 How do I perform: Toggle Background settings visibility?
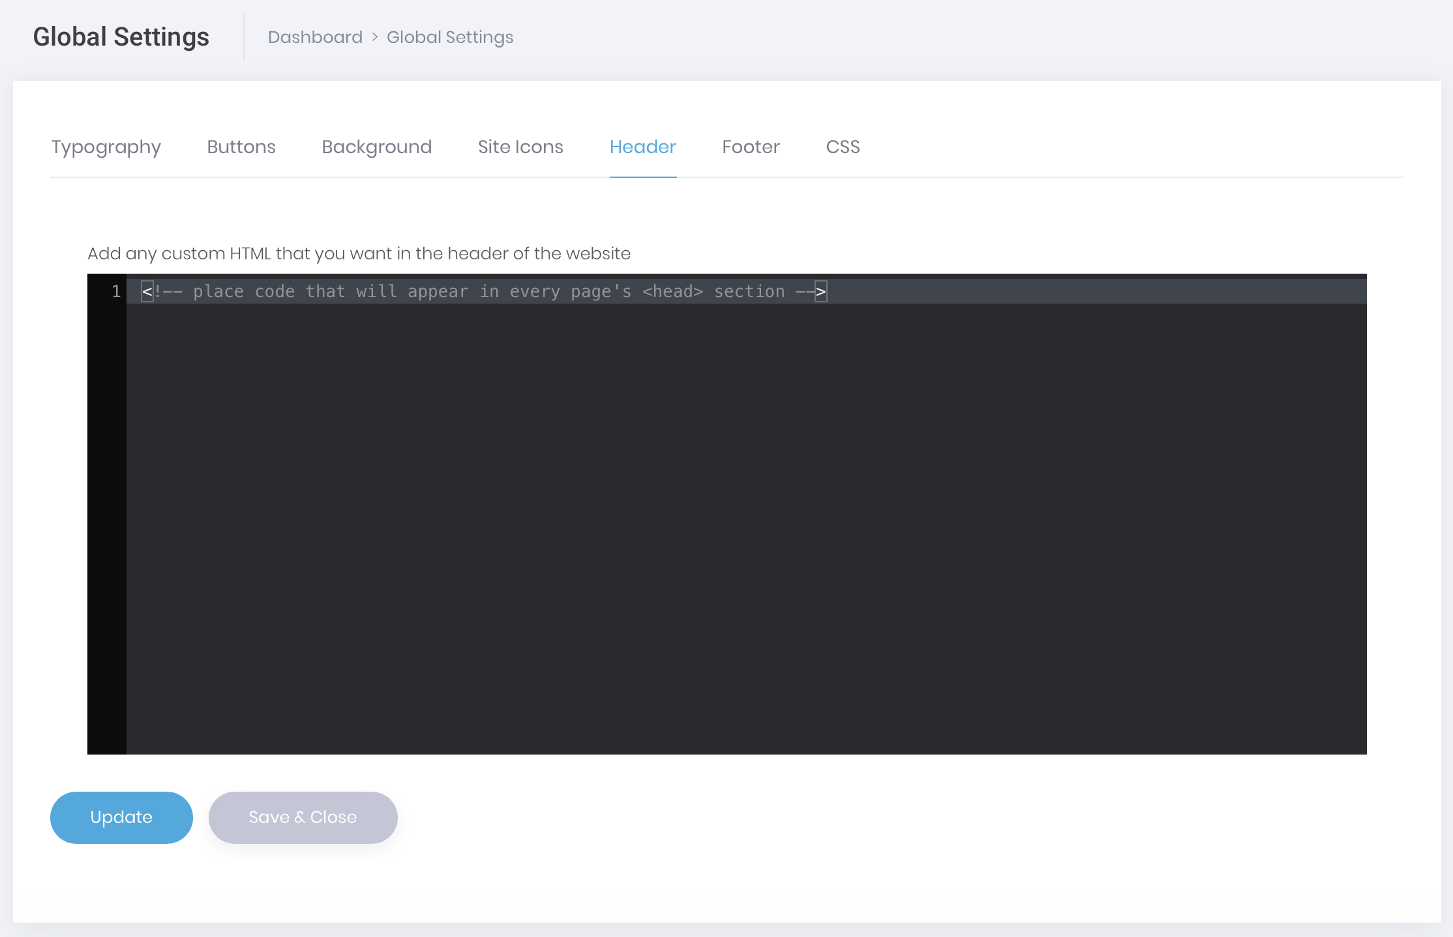click(x=377, y=147)
